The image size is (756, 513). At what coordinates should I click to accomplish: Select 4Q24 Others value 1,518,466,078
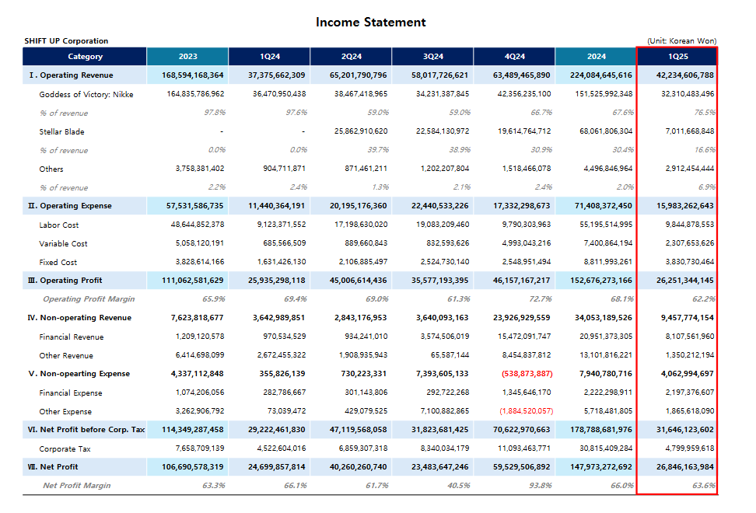coord(527,169)
